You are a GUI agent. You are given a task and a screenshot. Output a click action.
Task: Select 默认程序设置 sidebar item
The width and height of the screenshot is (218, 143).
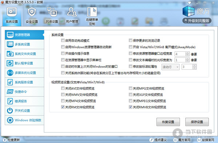pyautogui.click(x=24, y=63)
